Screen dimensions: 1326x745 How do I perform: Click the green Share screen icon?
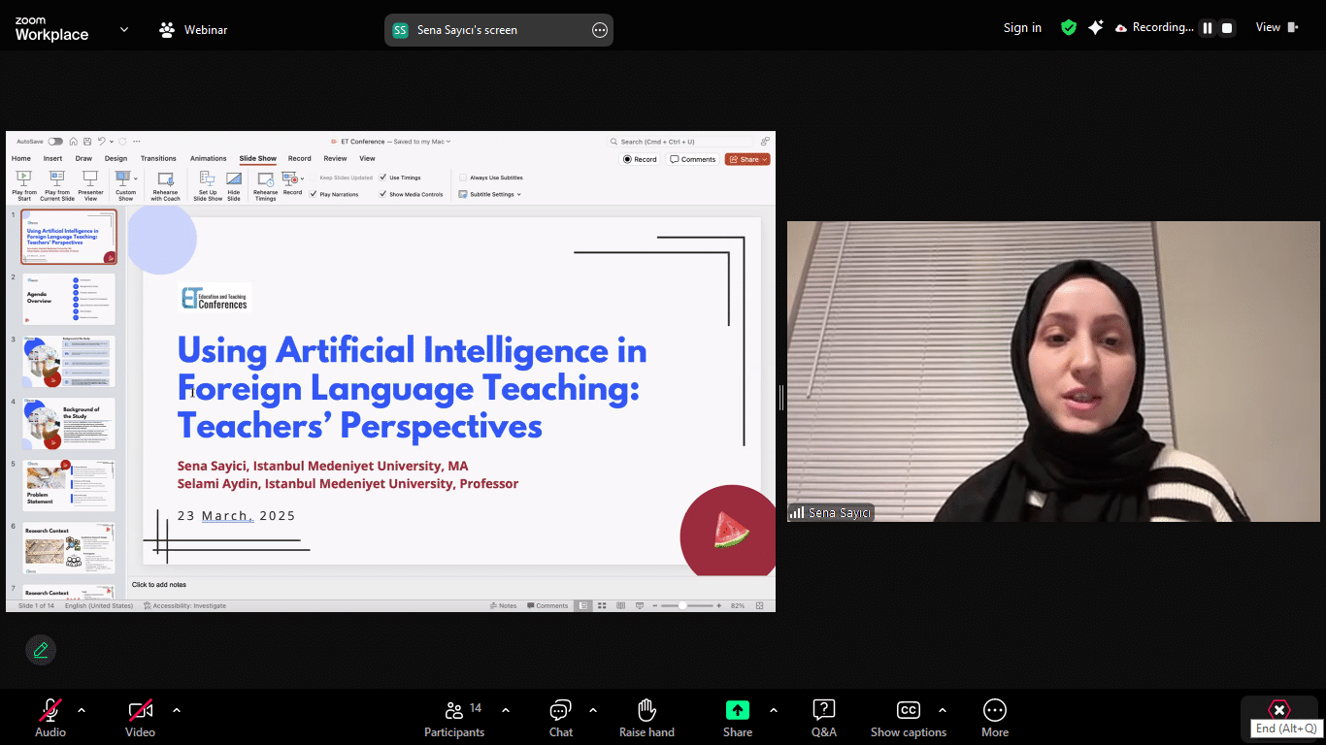(x=738, y=710)
